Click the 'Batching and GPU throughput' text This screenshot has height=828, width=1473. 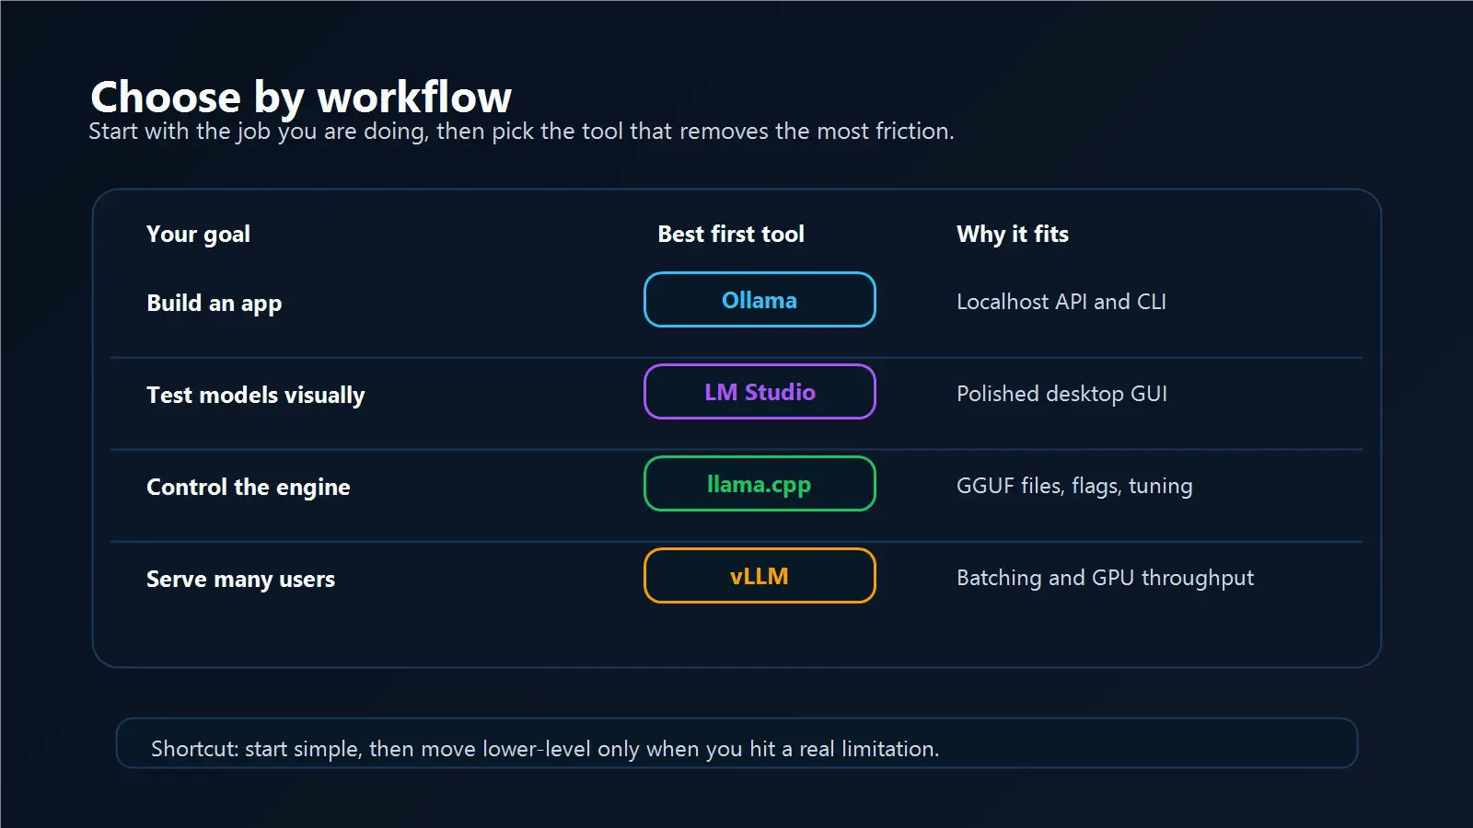click(1105, 578)
